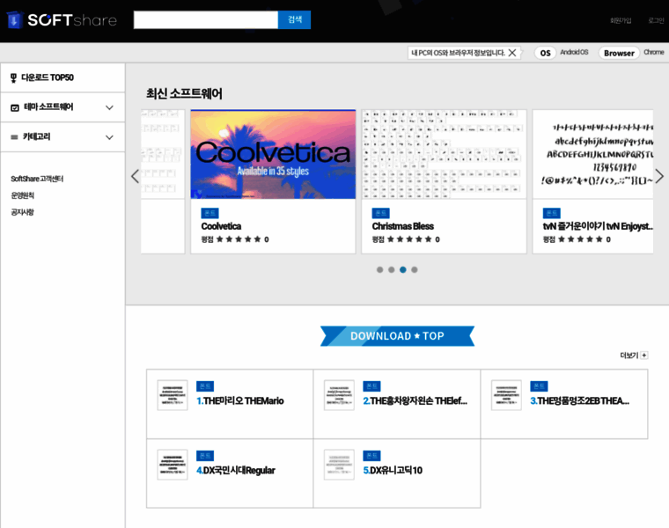Select the second carousel page dot
Image resolution: width=669 pixels, height=528 pixels.
[391, 269]
